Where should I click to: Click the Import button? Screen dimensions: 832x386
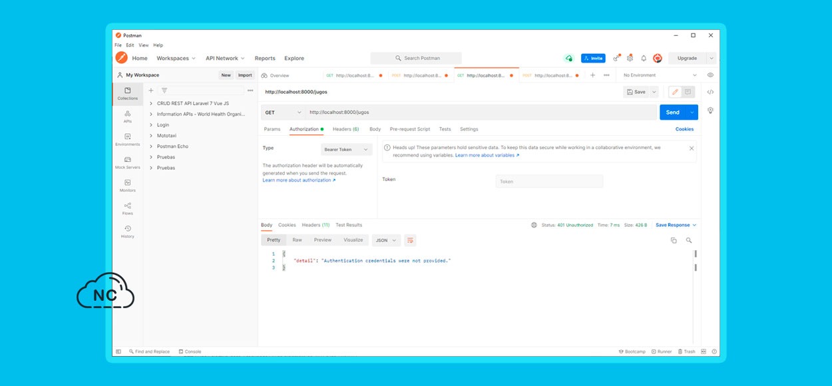pyautogui.click(x=245, y=75)
